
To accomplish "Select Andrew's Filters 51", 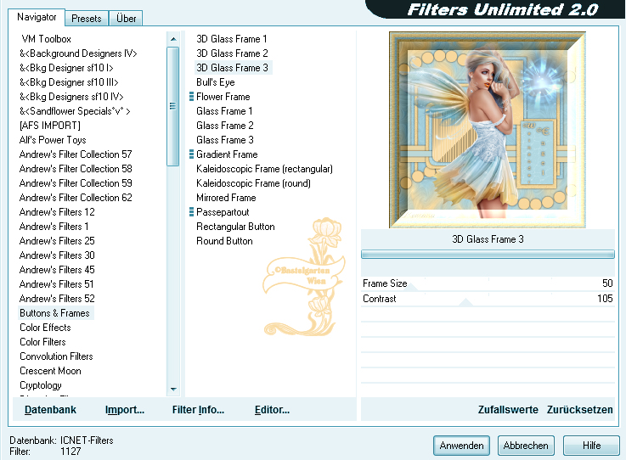I will (x=56, y=284).
